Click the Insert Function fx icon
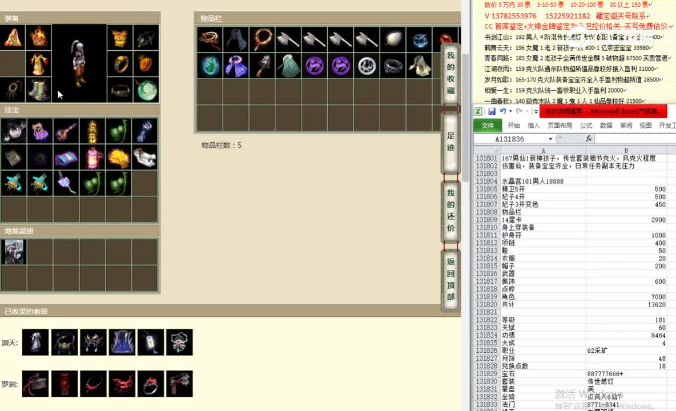 (x=589, y=138)
